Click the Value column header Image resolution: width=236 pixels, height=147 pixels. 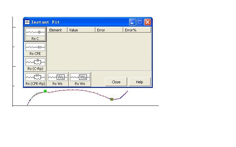coord(81,30)
